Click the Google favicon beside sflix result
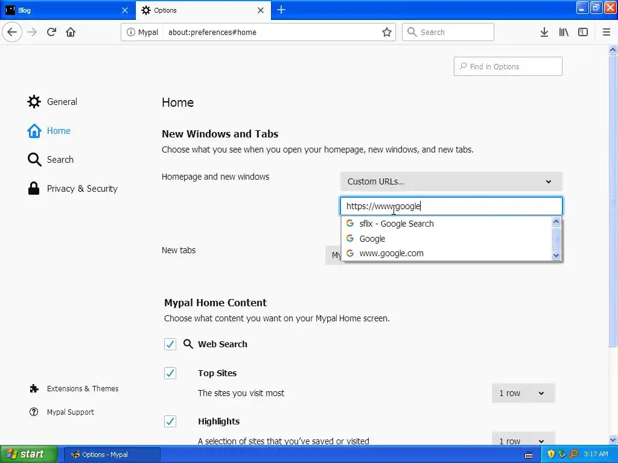Screen dimensions: 618x463 (350, 223)
